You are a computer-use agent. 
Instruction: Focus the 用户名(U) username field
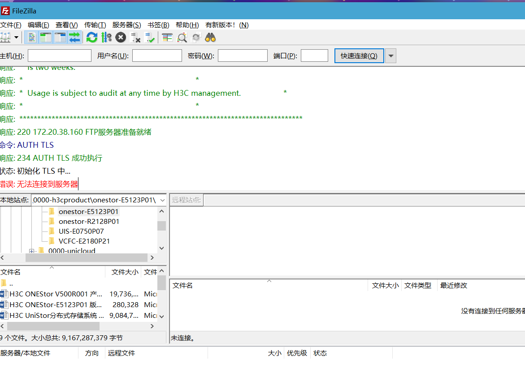tap(157, 56)
